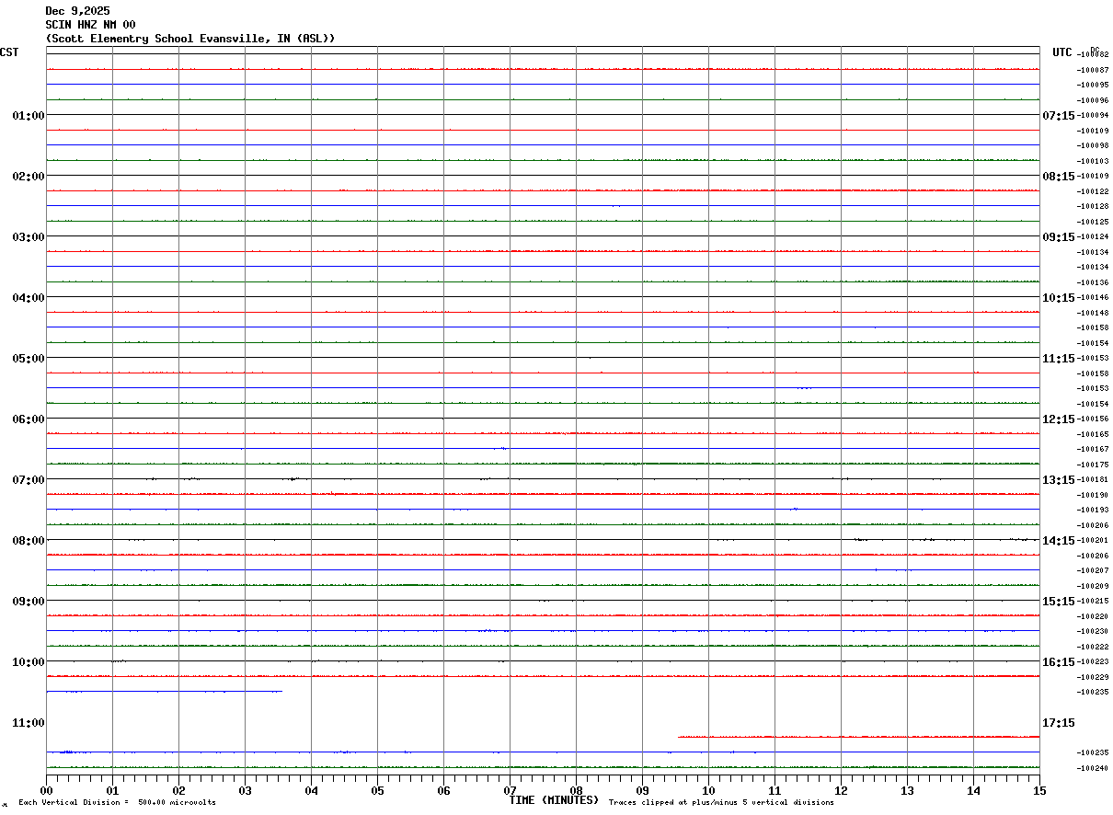
Task: Click the "UTC" timezone label
Action: (1062, 53)
